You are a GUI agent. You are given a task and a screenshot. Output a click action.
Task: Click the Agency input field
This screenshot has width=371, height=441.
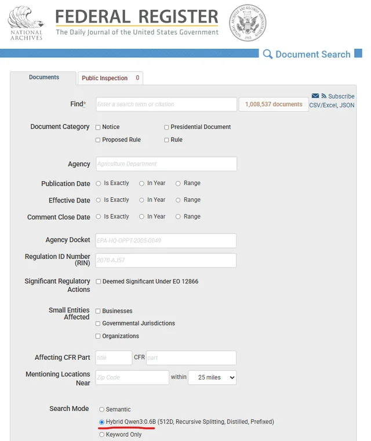(166, 164)
